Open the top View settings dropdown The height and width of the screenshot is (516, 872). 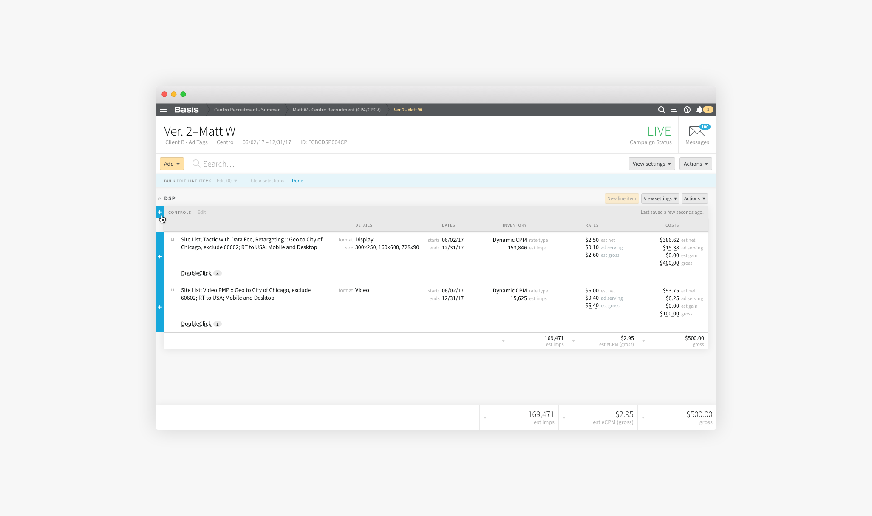pyautogui.click(x=651, y=164)
